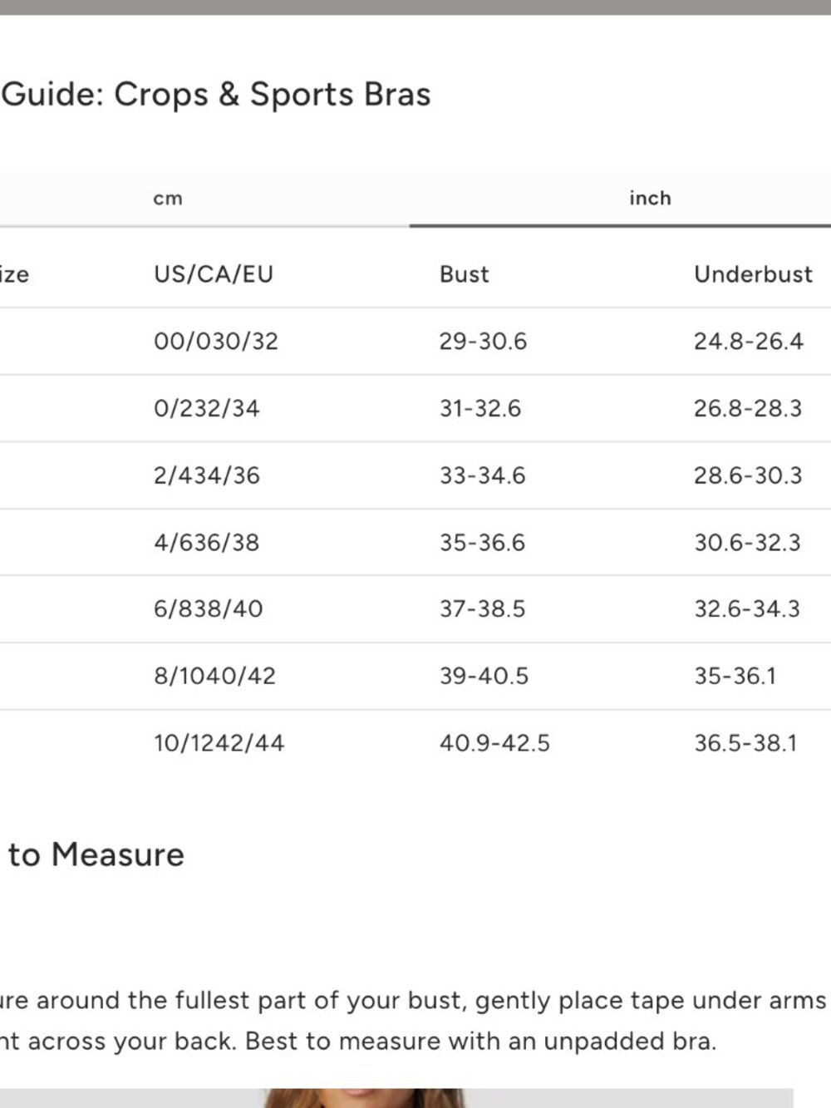Viewport: 831px width, 1108px height.
Task: Select the 4/636/38 size row
Action: [415, 543]
